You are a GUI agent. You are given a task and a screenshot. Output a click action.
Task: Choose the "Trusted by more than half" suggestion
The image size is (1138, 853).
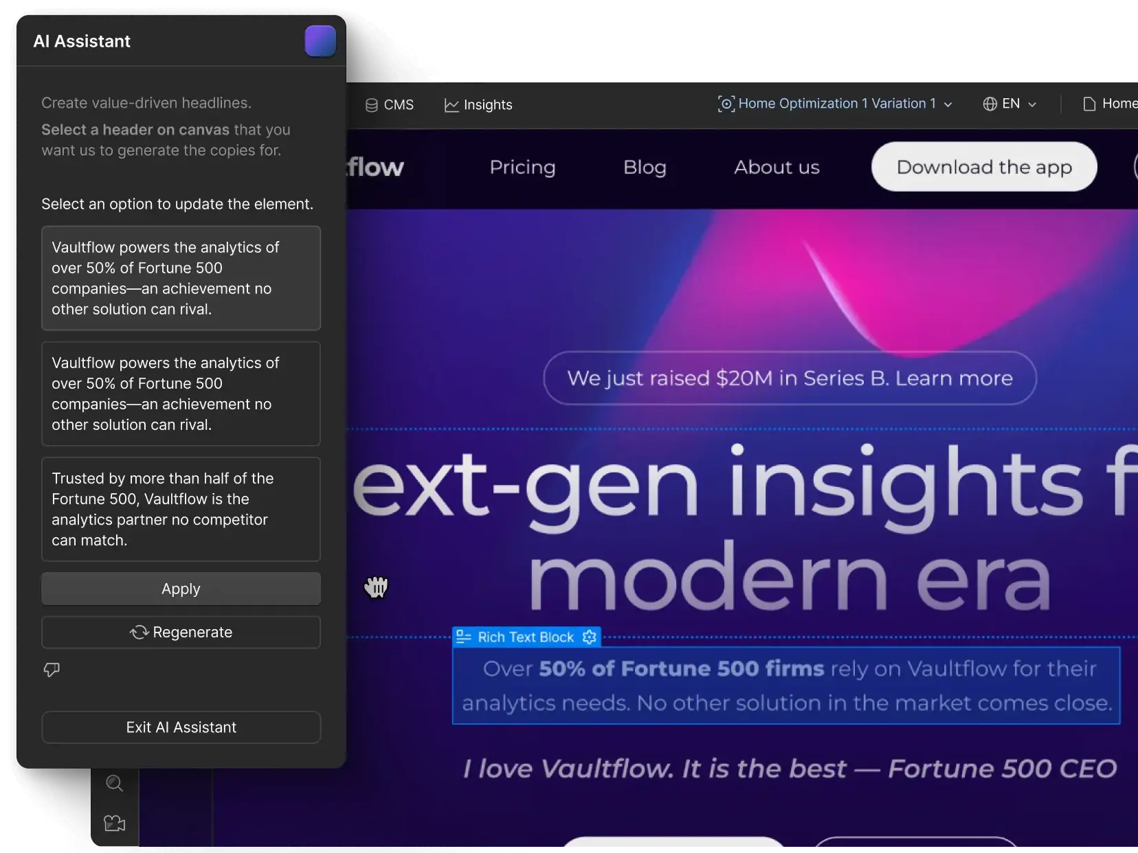181,509
